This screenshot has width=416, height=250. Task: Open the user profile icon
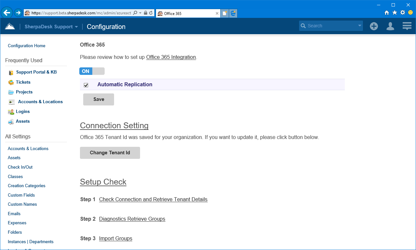[x=390, y=26]
